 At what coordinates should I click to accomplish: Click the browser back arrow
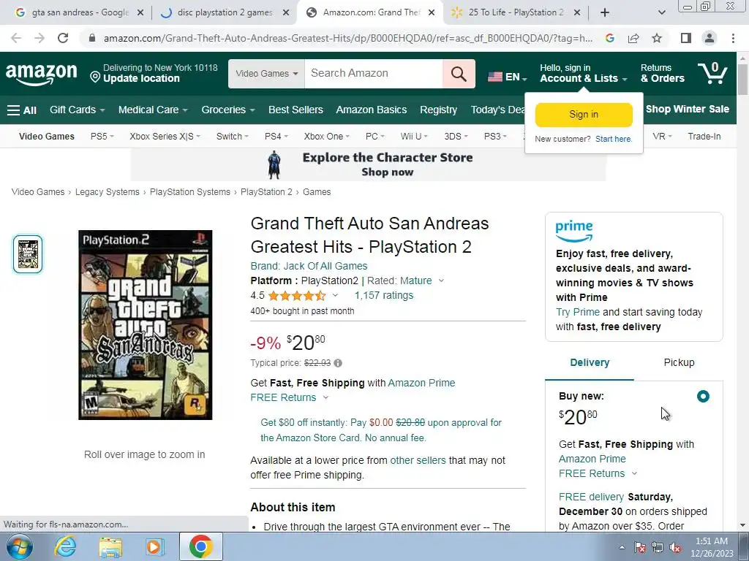[x=16, y=38]
